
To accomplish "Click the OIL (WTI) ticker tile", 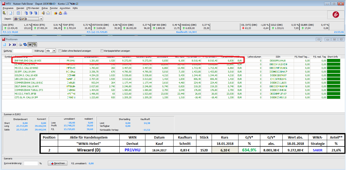I will (255, 26).
